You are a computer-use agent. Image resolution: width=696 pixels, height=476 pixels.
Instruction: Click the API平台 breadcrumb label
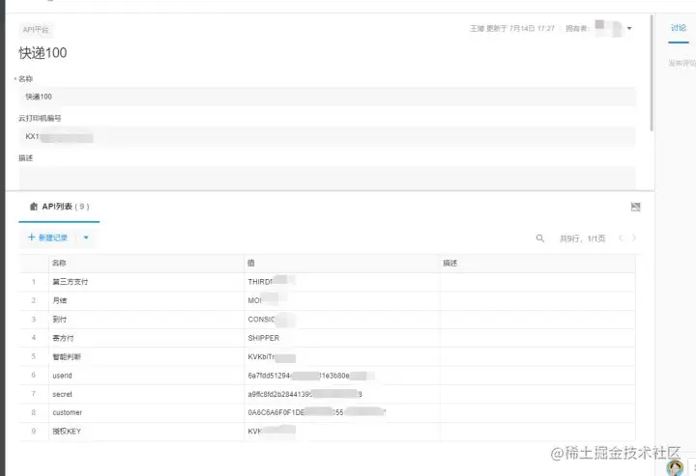point(36,30)
